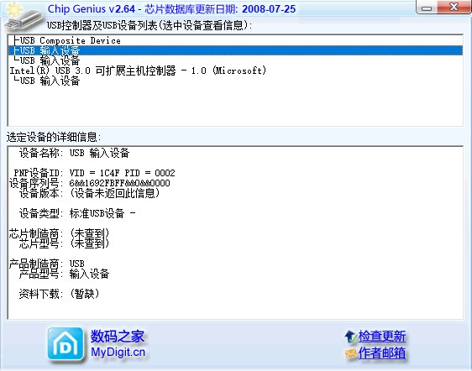The image size is (472, 371).
Task: Click the 产品型号 输入设备 line
Action: click(64, 274)
